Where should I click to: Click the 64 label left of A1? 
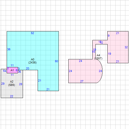[5, 71]
